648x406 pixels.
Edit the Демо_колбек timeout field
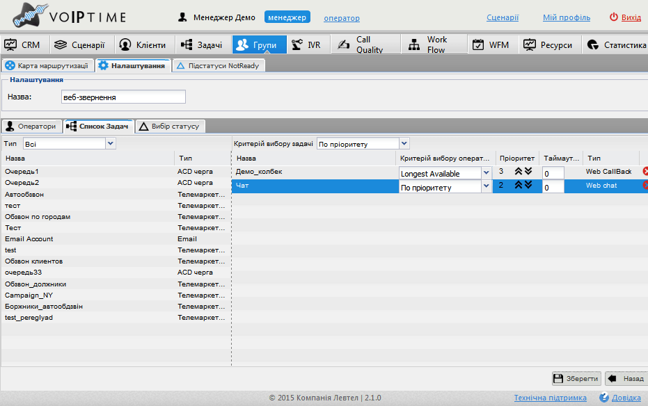(553, 173)
